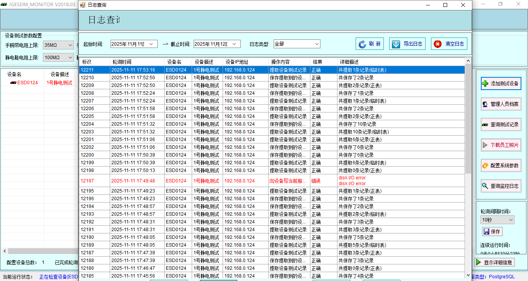Image resolution: width=528 pixels, height=281 pixels.
Task: Click the ESD0124 device icon in device list
Action: pyautogui.click(x=13, y=83)
